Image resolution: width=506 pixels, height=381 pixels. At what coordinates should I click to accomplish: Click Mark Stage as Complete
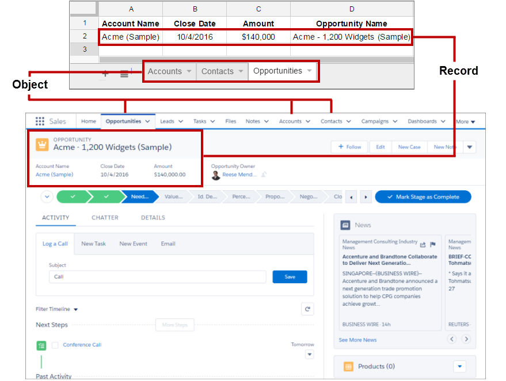423,197
